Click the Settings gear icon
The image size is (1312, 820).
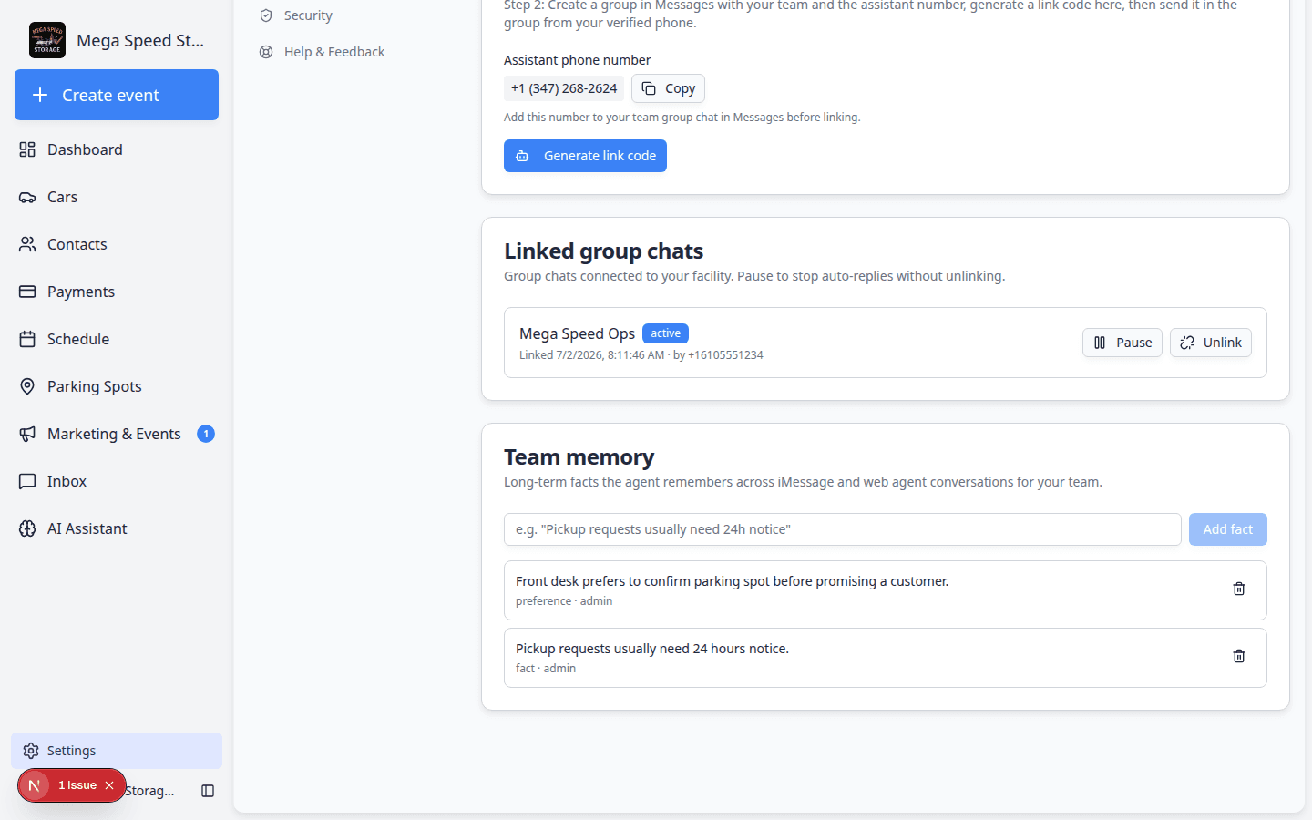click(x=31, y=751)
